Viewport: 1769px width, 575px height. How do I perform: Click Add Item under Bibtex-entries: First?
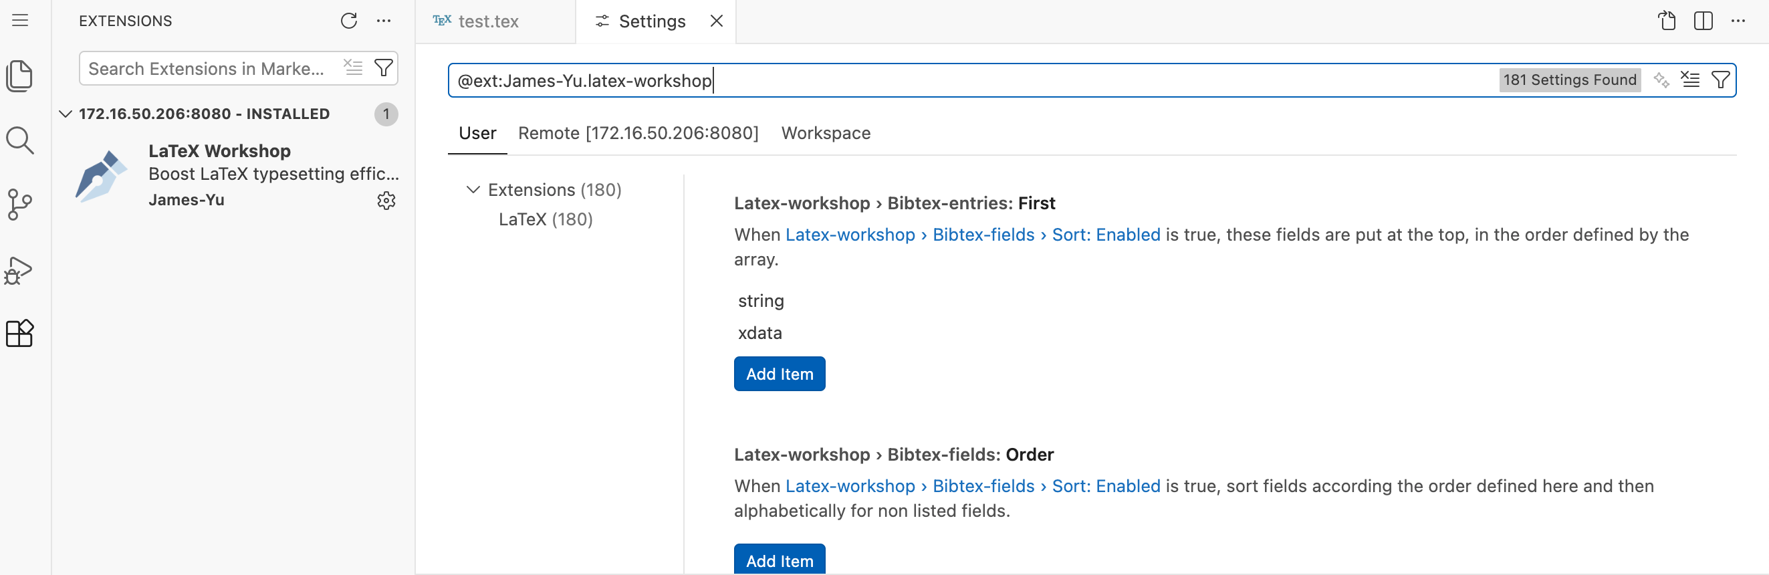pyautogui.click(x=780, y=374)
